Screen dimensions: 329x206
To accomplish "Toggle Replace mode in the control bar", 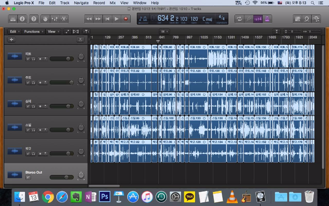I will click(x=249, y=19).
